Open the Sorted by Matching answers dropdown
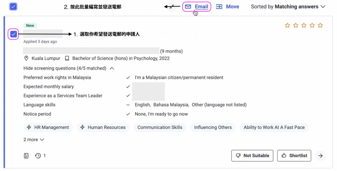337x171 pixels. click(x=288, y=7)
